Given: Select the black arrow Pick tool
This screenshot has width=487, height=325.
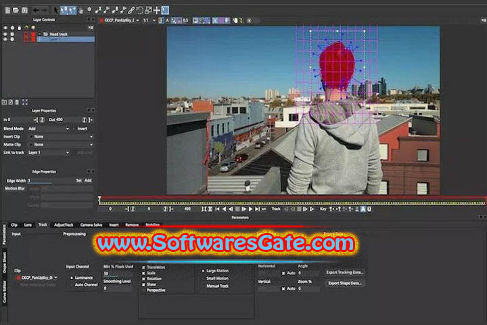Looking at the screenshot, I should tap(55, 11).
